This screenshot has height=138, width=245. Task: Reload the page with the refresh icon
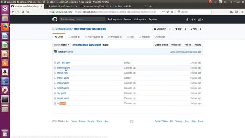[x=23, y=12]
